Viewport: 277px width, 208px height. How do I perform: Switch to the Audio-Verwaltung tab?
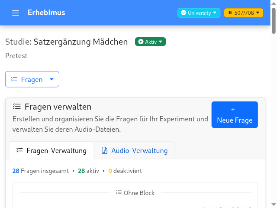pos(135,151)
